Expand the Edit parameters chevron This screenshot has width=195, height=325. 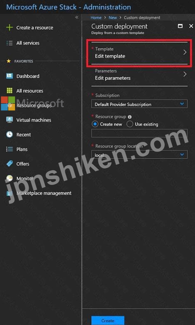pyautogui.click(x=185, y=74)
